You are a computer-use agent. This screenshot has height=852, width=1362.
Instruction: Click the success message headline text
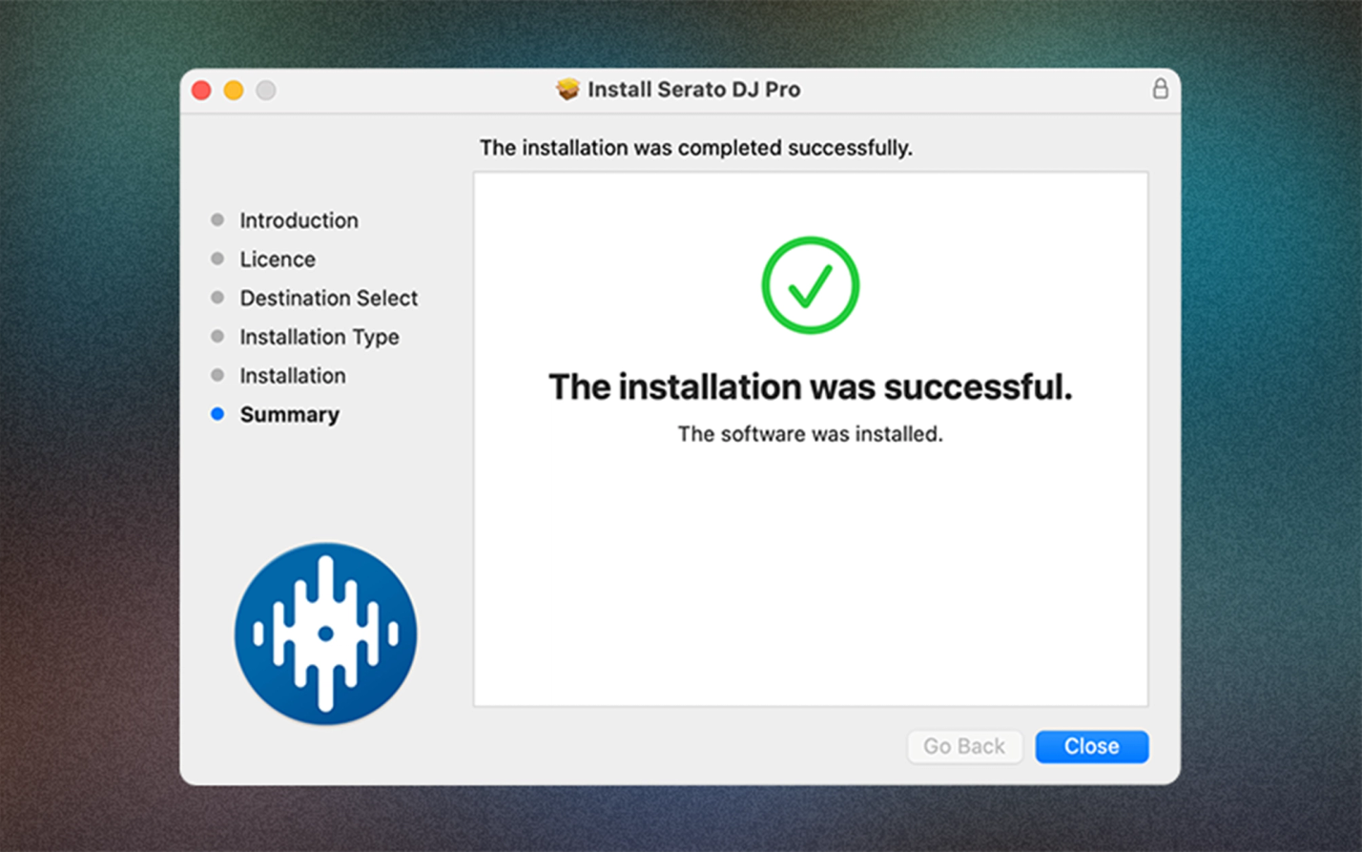(x=811, y=386)
